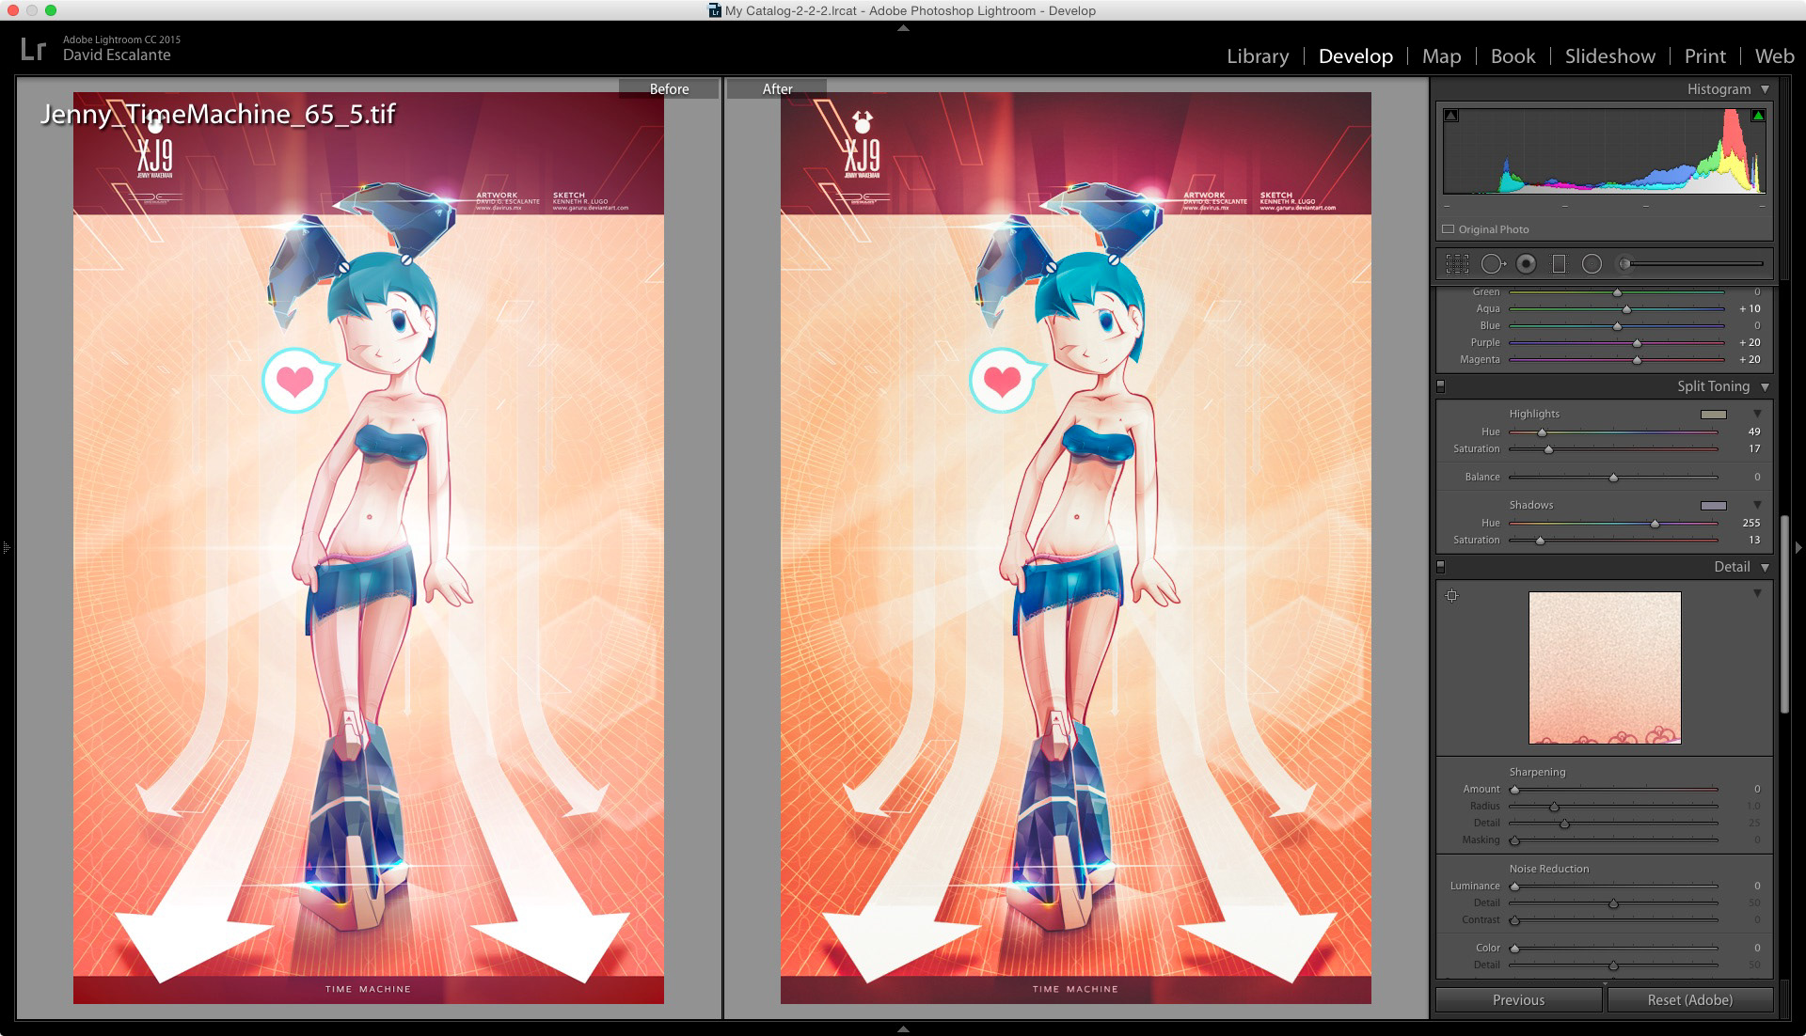Switch to the Develop module

tap(1355, 55)
